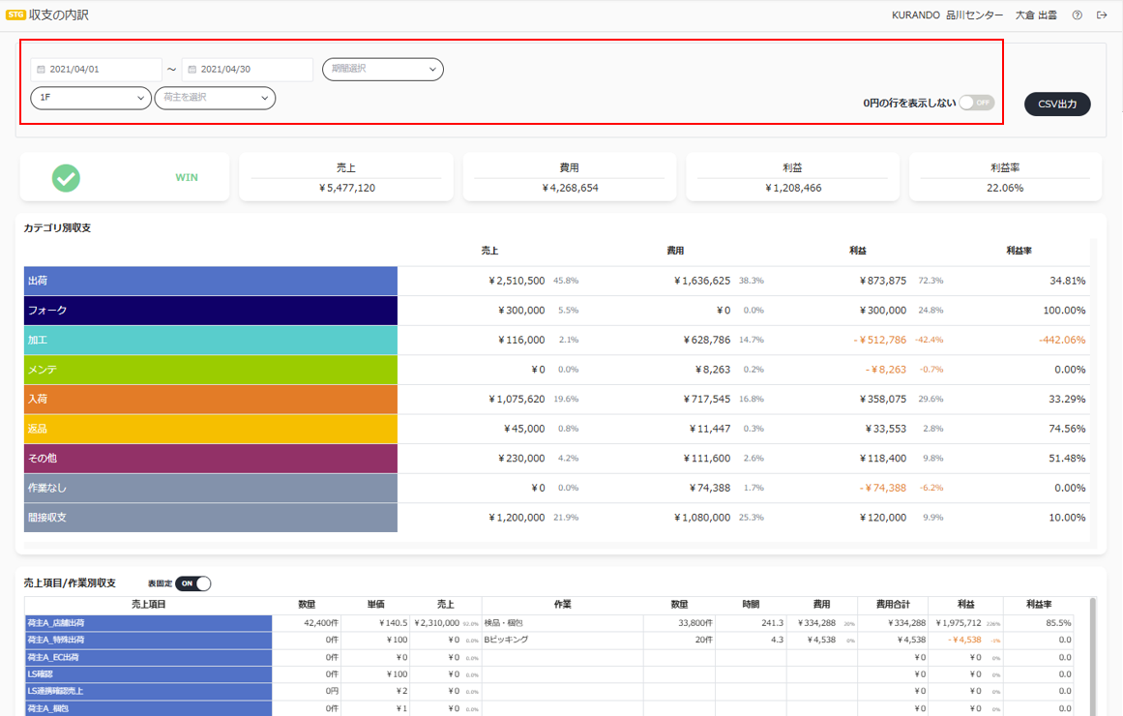Click the lower table's vertical scrollbar

click(1093, 656)
